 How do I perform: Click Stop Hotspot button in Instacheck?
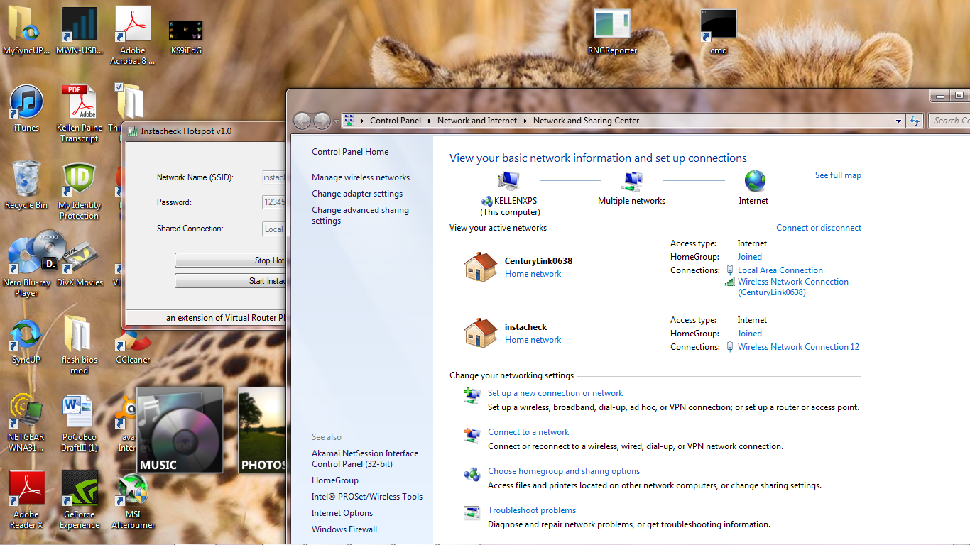230,260
